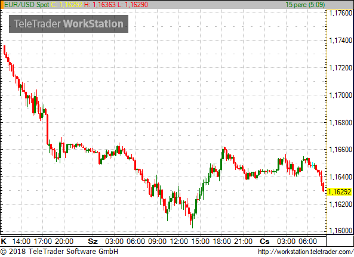The height and width of the screenshot is (257, 354).
Task: Click the 1,17600 price axis label
Action: pos(340,13)
